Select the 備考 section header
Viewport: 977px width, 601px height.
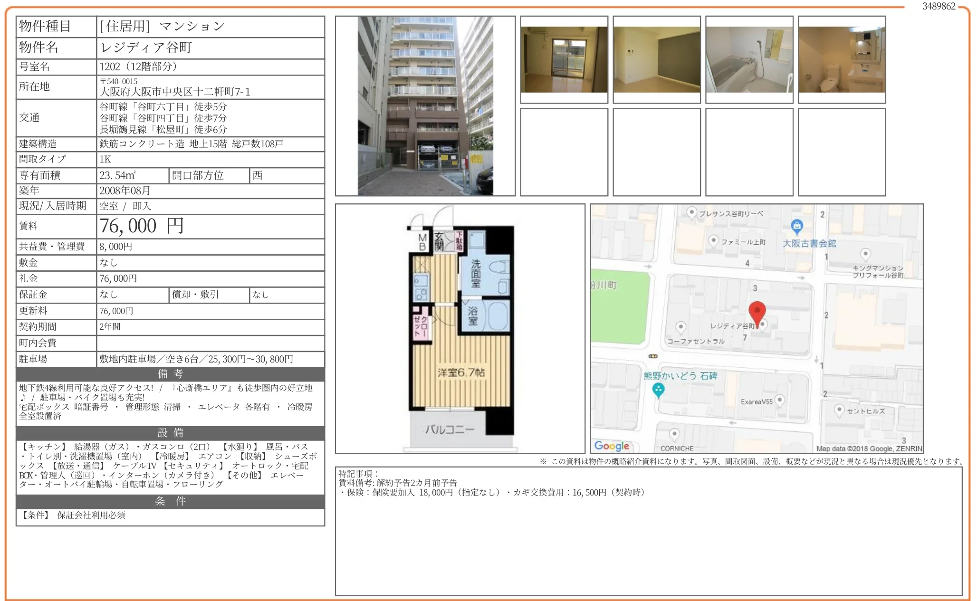click(170, 374)
